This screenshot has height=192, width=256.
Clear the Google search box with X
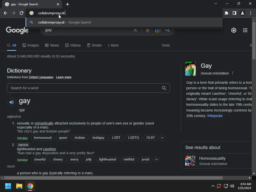coord(135,30)
